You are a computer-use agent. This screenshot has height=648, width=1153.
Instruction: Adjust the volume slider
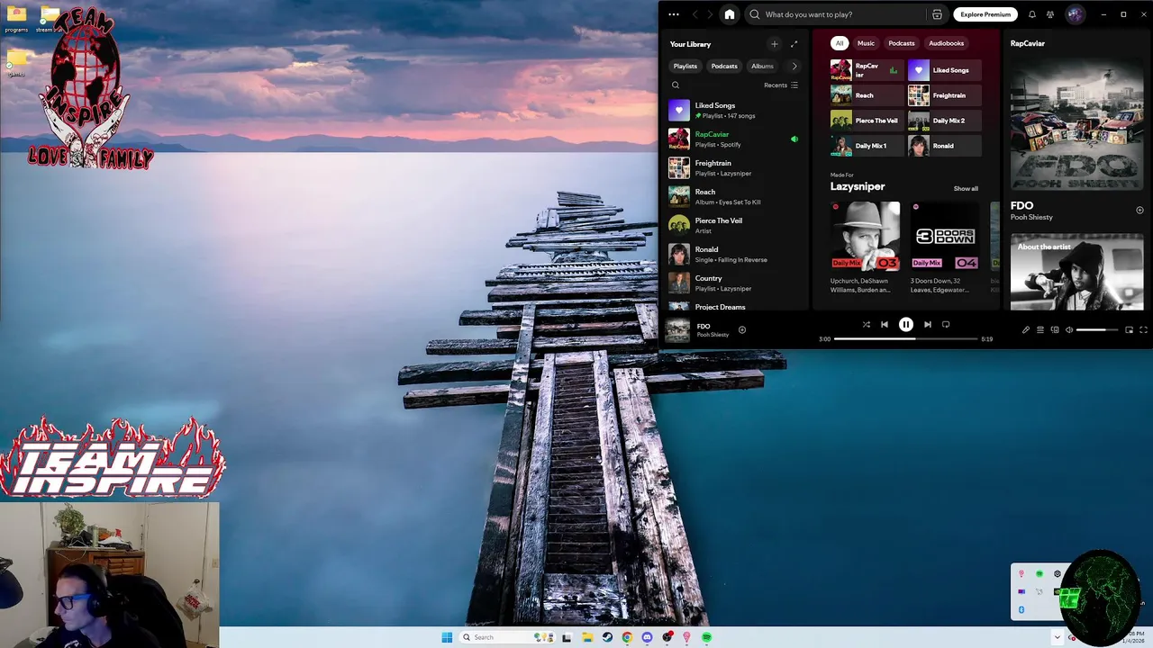pyautogui.click(x=1097, y=330)
